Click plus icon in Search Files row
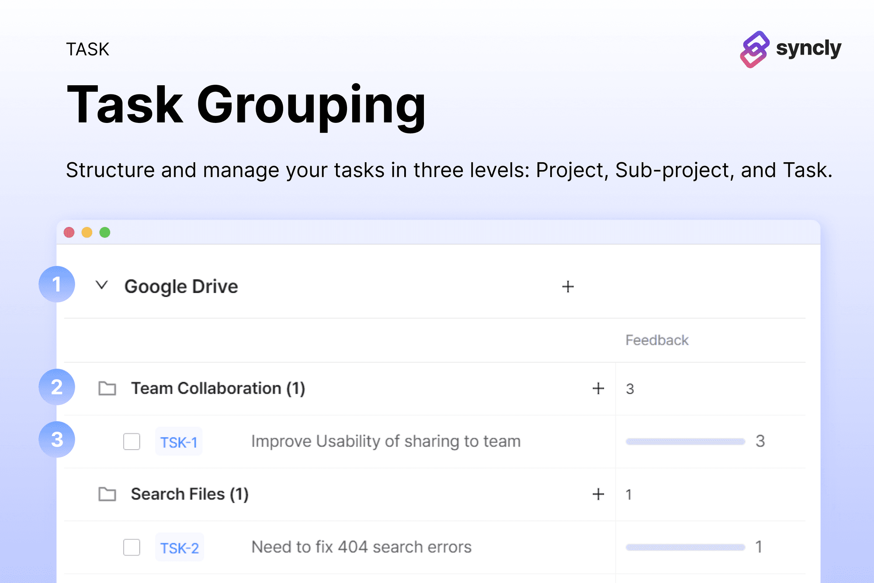874x583 pixels. click(598, 494)
